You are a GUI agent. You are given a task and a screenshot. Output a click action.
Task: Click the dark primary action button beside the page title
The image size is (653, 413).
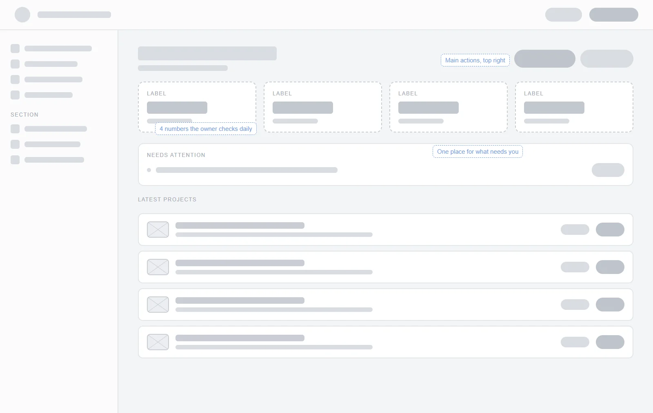pos(545,59)
